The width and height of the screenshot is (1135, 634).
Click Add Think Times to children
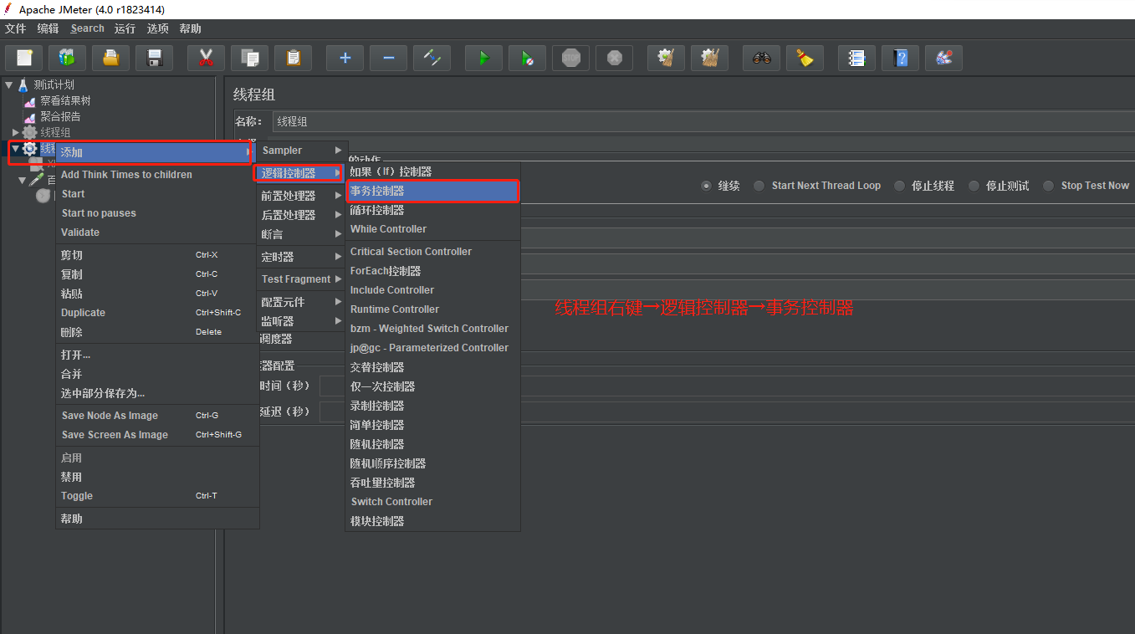point(156,175)
